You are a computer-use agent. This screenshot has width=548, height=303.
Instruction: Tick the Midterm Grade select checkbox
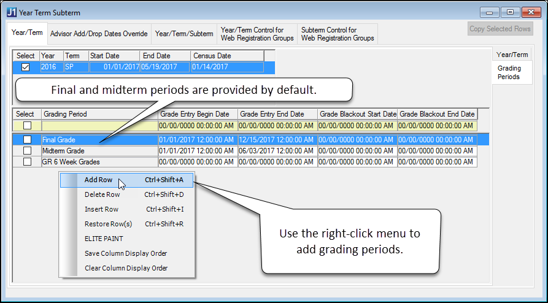click(27, 151)
